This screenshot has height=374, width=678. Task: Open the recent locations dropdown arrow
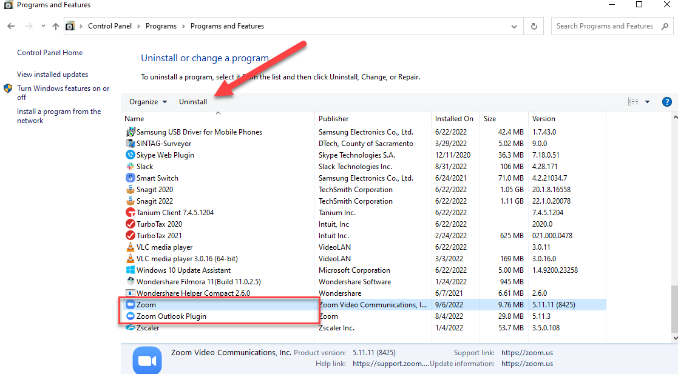[43, 26]
